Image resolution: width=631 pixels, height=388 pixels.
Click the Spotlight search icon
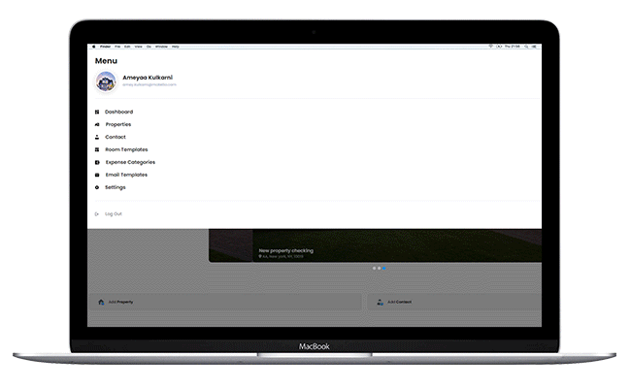pyautogui.click(x=526, y=47)
